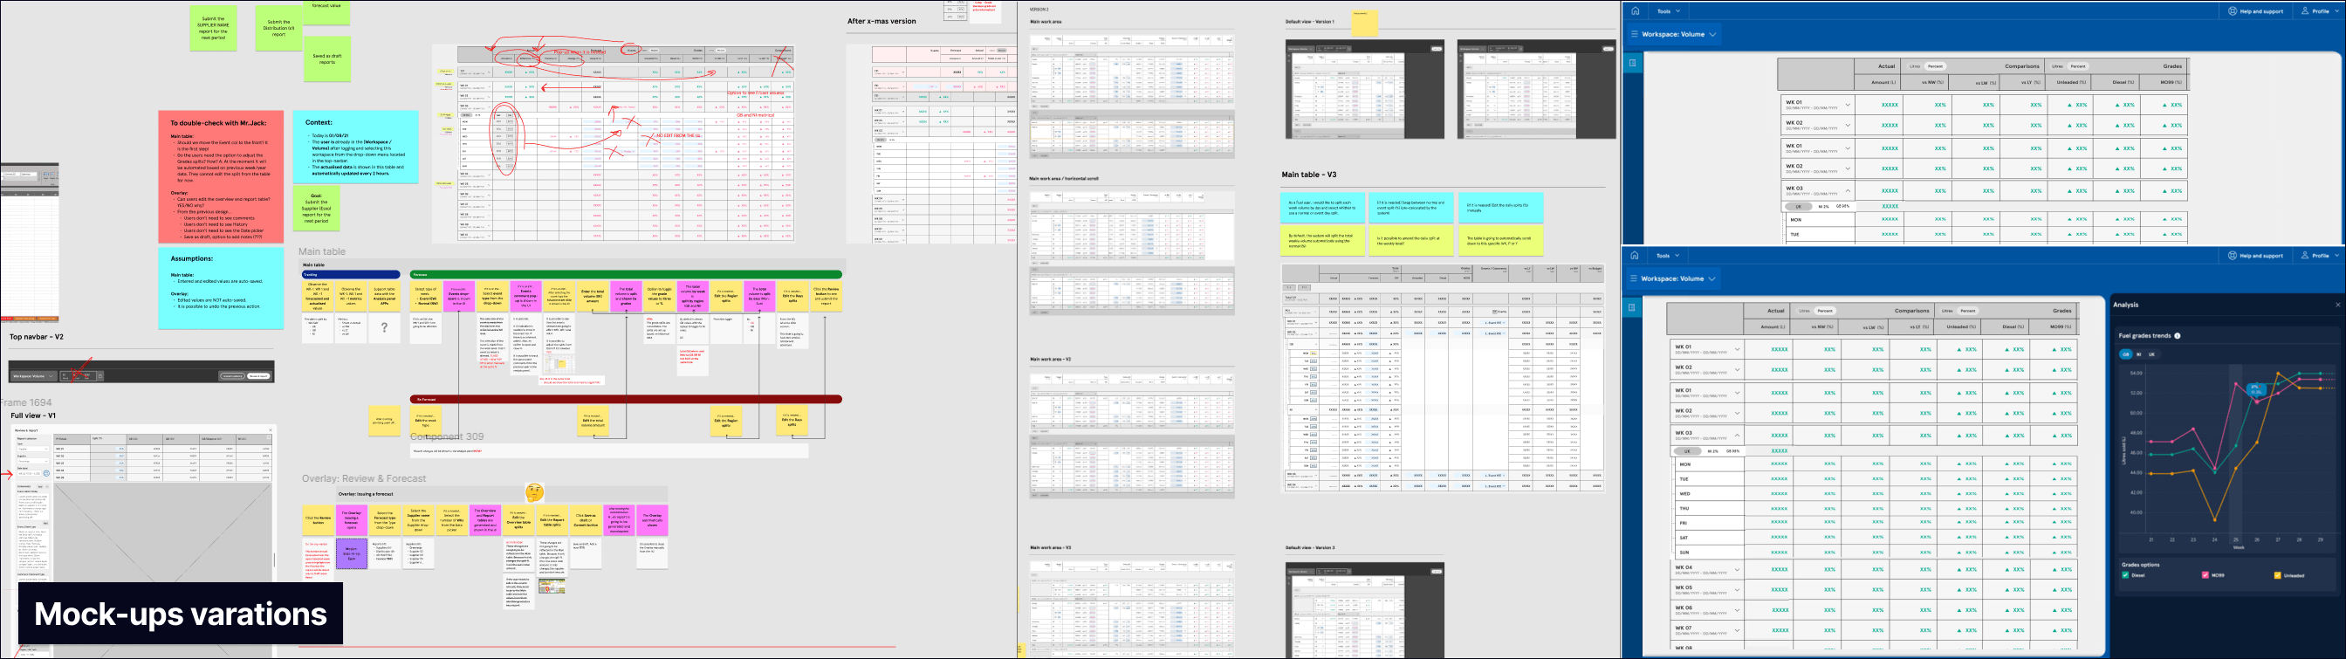Toggle the Unleaded grade checkbox

pyautogui.click(x=2278, y=575)
